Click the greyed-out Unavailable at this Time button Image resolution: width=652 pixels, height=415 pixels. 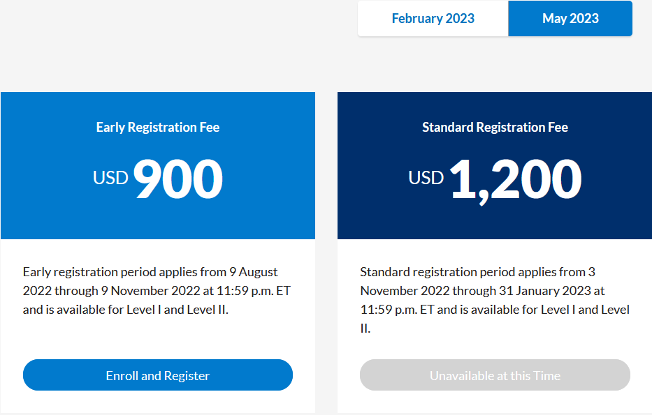point(495,375)
